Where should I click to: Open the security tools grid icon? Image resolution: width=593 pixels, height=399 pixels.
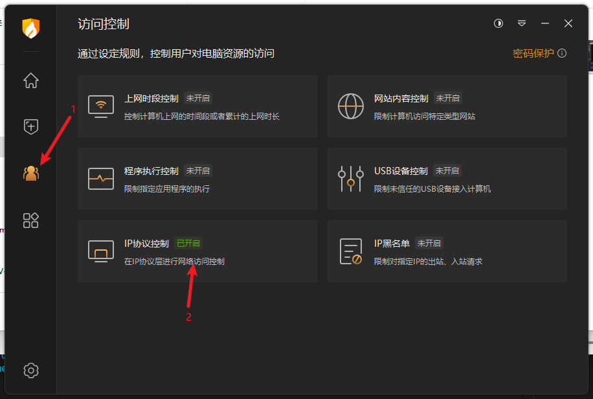pos(30,220)
